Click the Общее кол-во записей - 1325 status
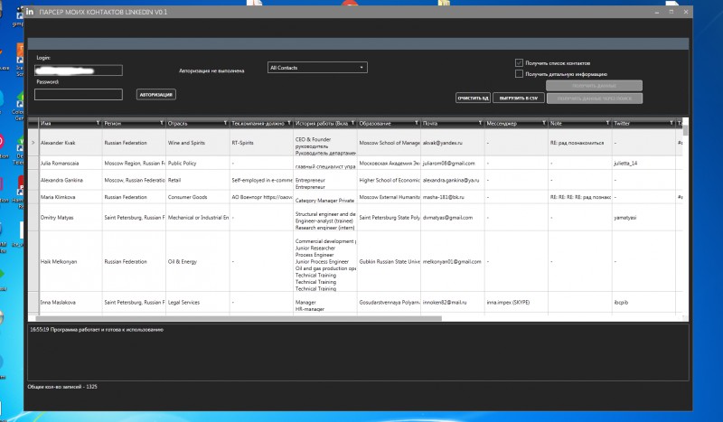 tap(62, 387)
